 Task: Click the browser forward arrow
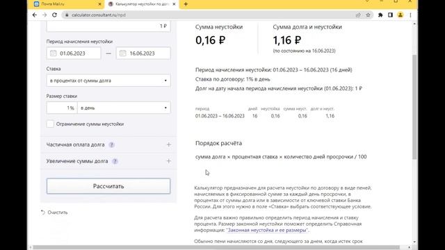point(44,15)
